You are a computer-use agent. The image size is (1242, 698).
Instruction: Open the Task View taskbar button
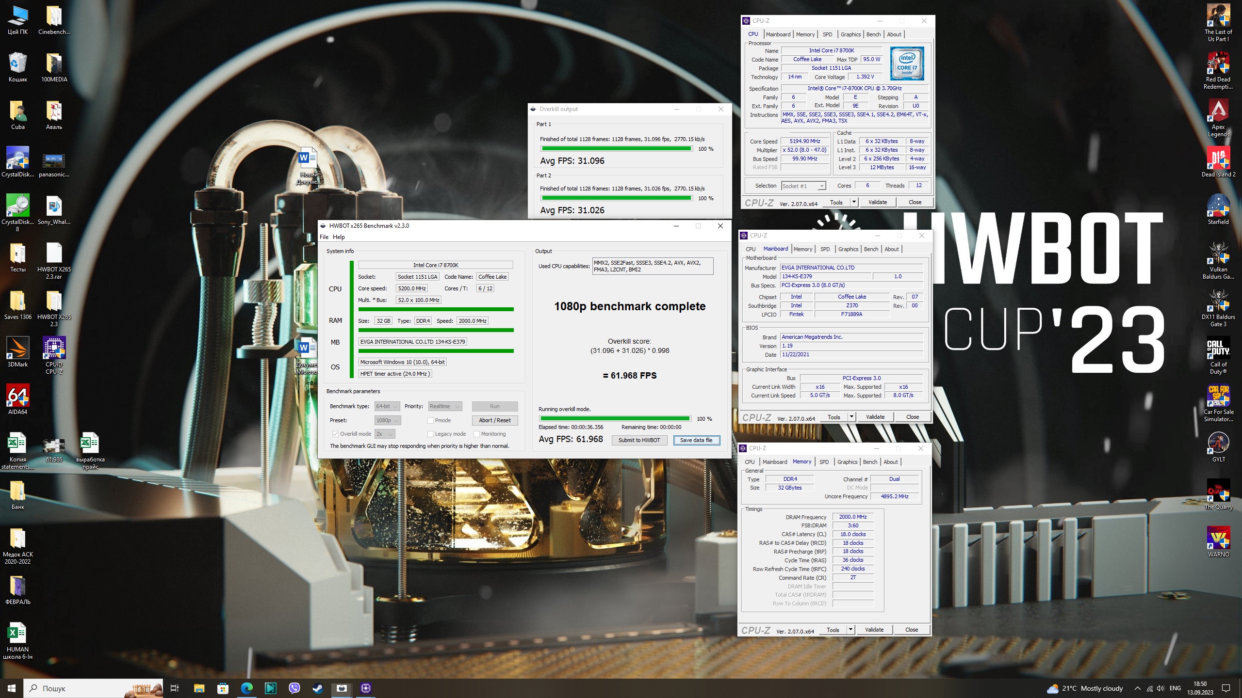175,688
